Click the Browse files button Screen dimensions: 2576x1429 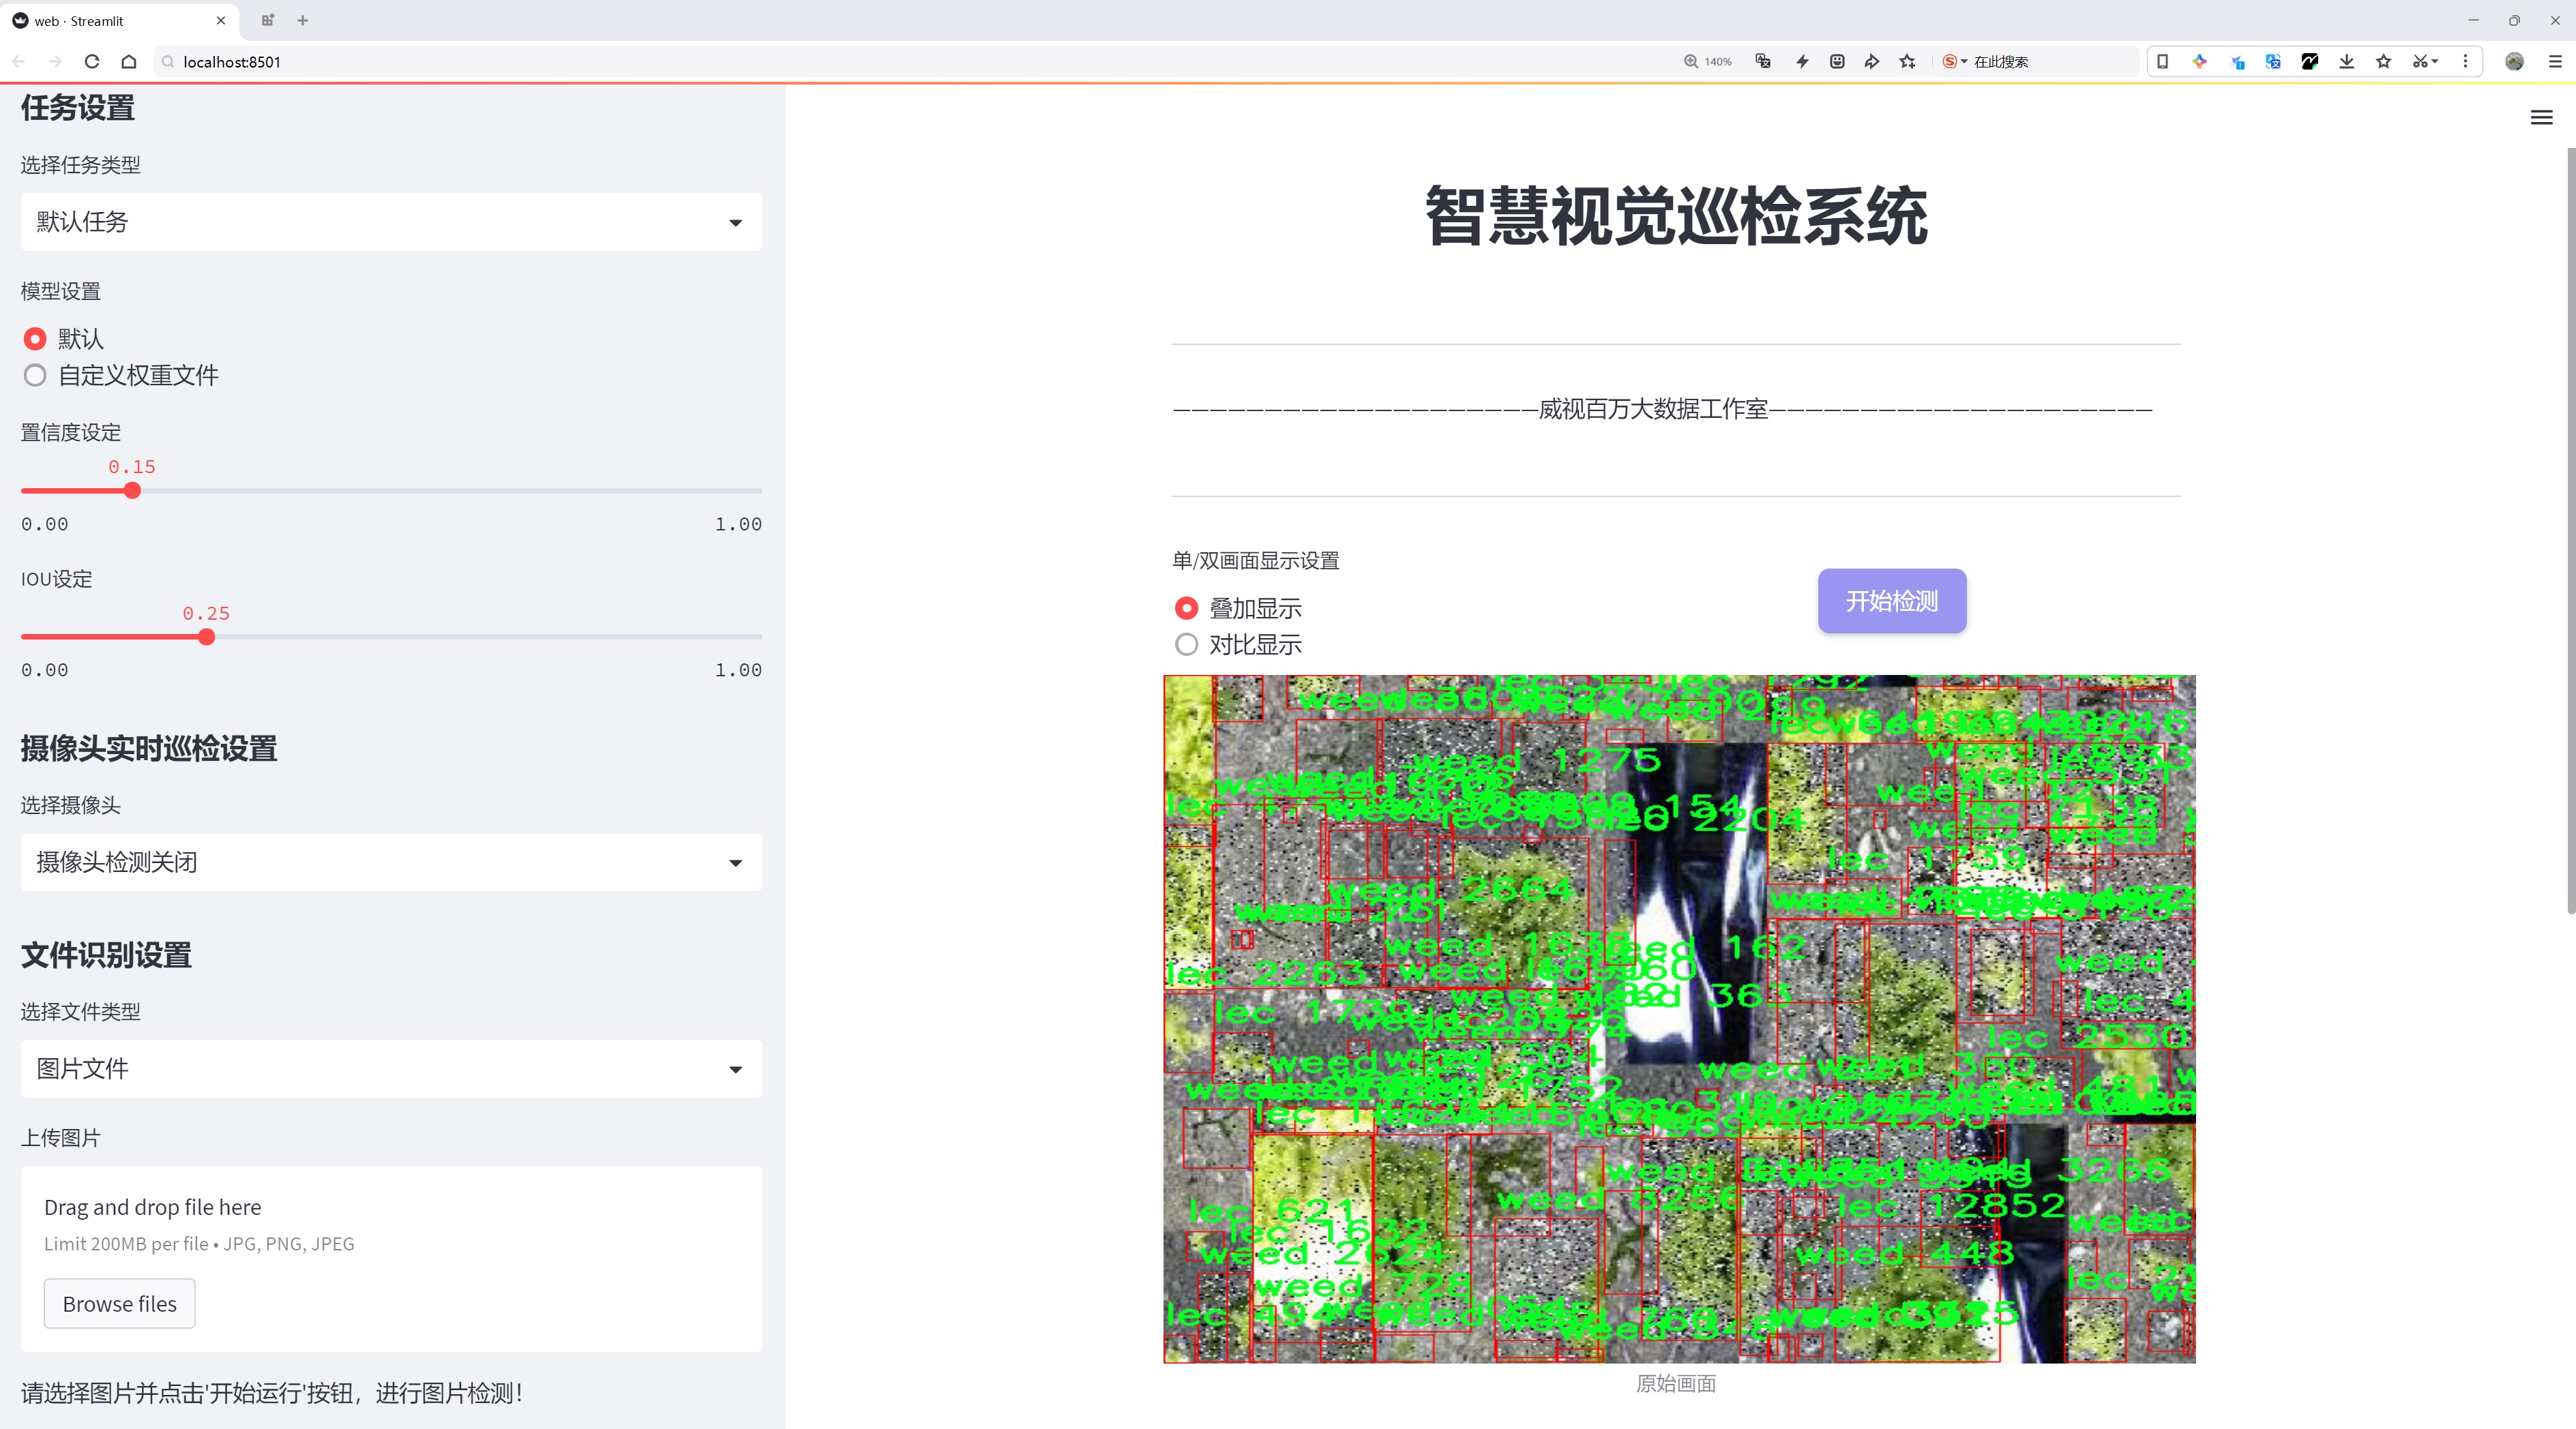[119, 1304]
